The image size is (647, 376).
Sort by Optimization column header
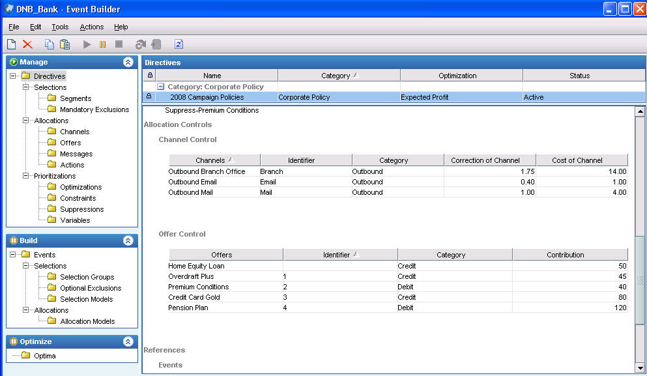(x=461, y=76)
